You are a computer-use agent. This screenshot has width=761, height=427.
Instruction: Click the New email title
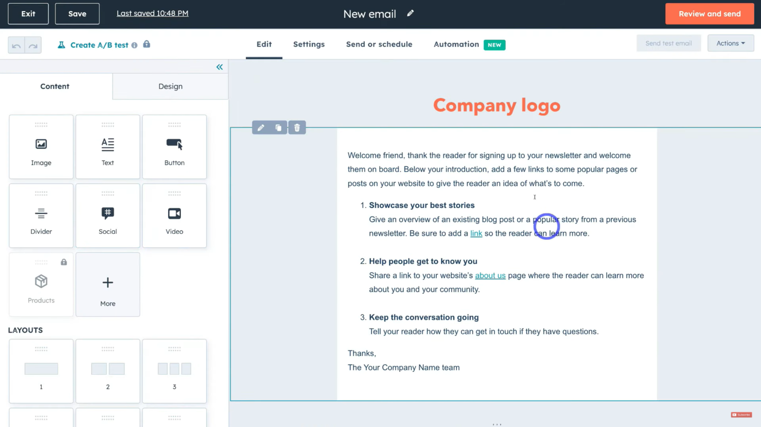pos(370,14)
